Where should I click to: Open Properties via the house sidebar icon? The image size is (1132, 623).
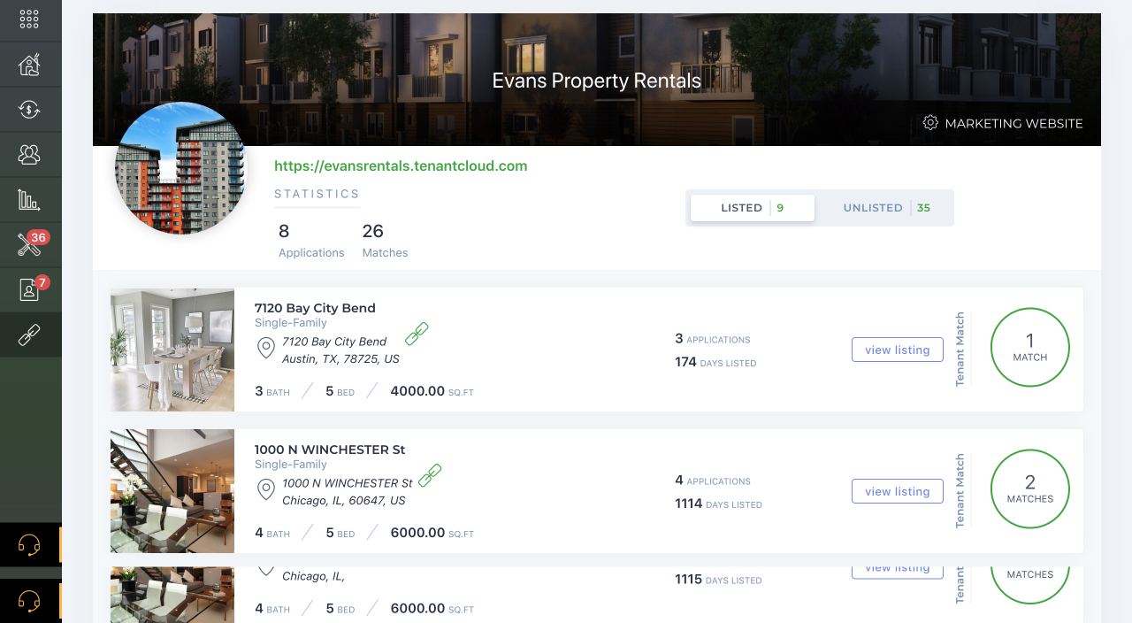[x=30, y=64]
